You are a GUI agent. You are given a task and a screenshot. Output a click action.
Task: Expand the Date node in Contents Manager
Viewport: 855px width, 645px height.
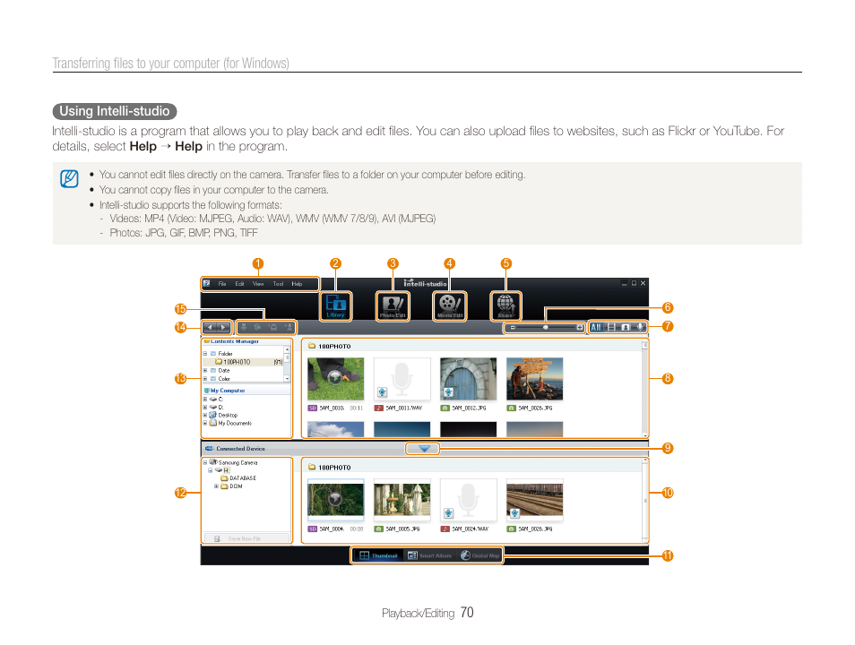(205, 370)
